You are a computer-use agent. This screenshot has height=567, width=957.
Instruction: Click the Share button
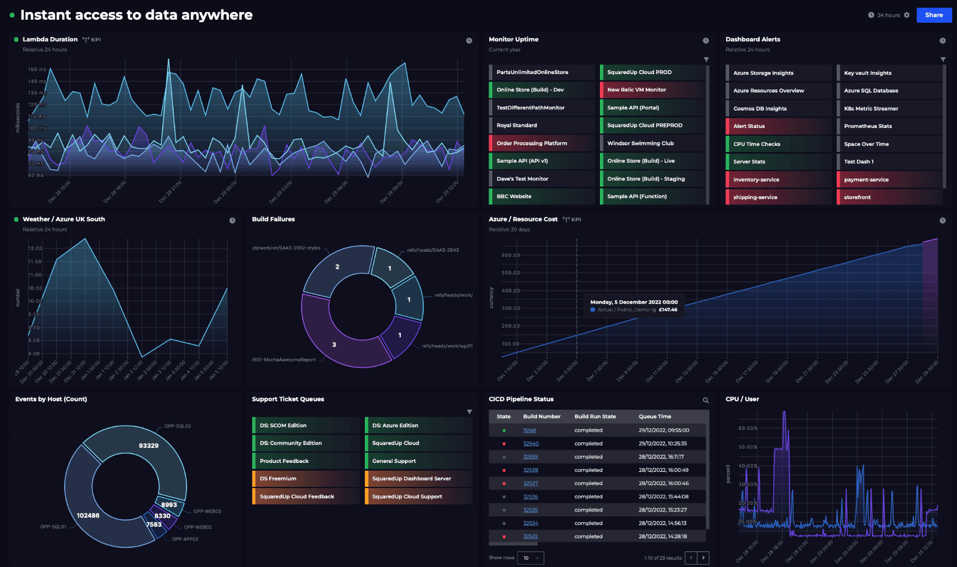[x=934, y=15]
